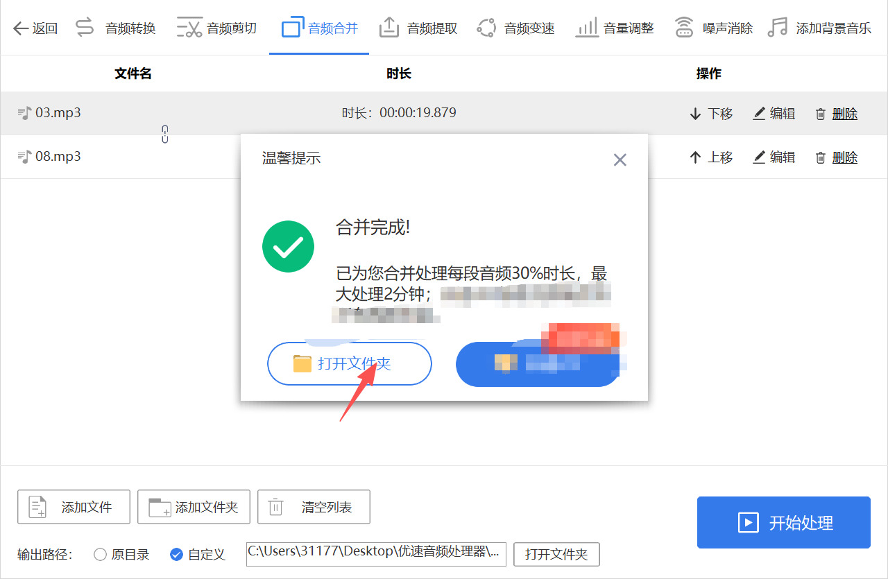Click the 音频变速 circular speed icon

487,28
